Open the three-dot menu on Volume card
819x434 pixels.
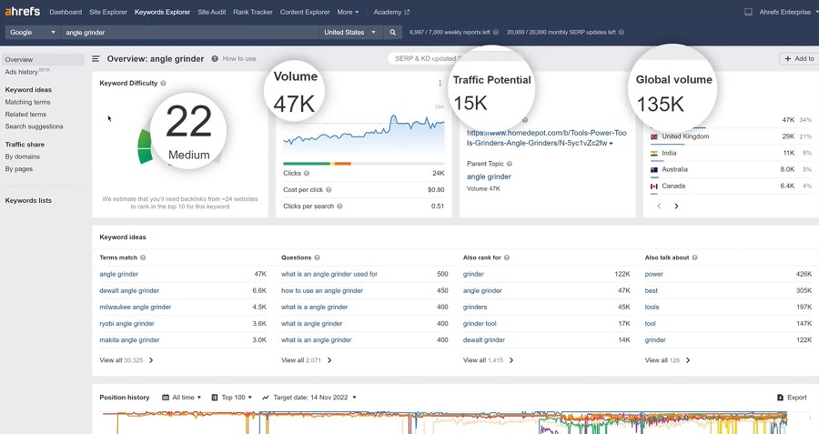point(440,83)
